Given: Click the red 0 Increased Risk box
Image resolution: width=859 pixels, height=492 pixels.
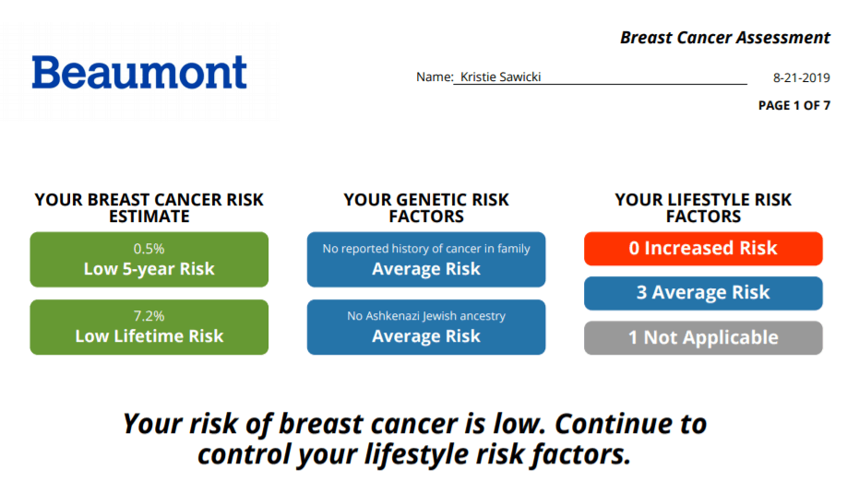Looking at the screenshot, I should click(703, 249).
